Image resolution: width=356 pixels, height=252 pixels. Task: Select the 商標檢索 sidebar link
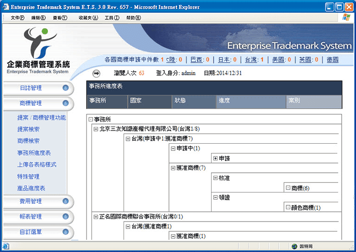(28, 141)
